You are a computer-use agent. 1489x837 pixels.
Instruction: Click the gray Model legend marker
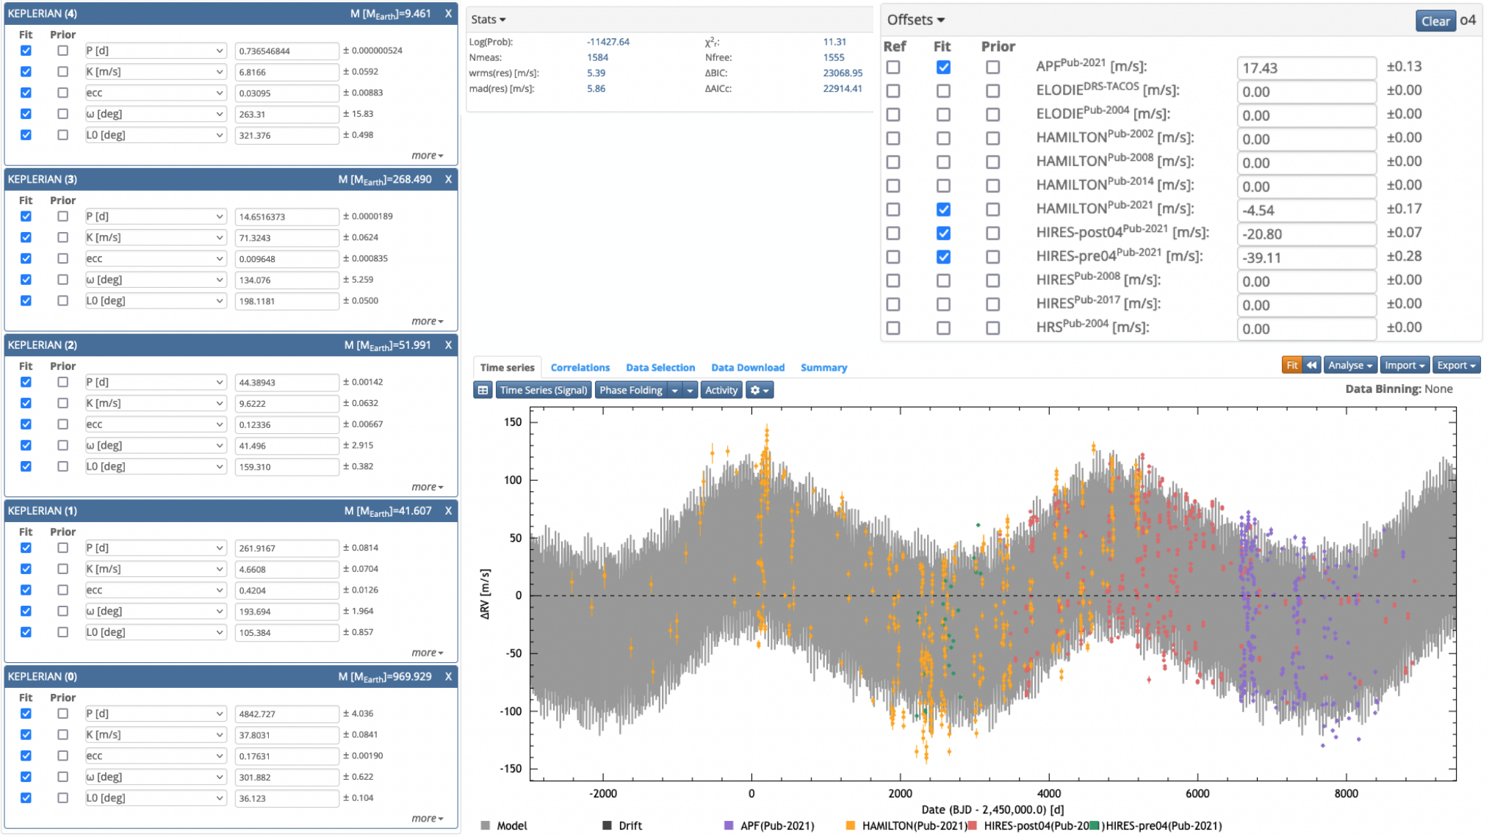pos(485,826)
